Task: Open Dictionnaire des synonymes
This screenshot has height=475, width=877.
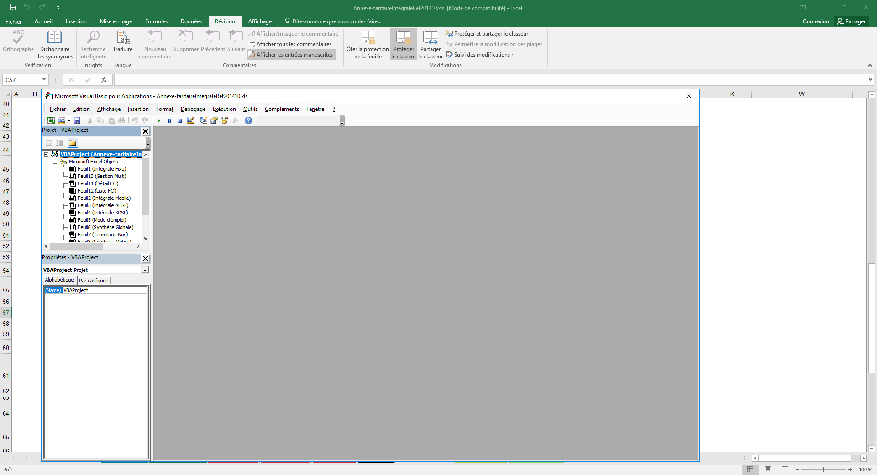Action: point(54,44)
